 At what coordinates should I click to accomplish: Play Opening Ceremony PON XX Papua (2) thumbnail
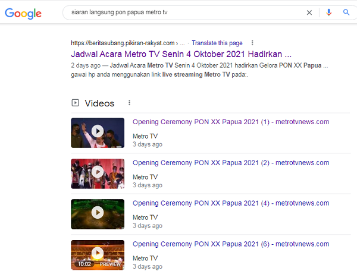[x=98, y=174]
